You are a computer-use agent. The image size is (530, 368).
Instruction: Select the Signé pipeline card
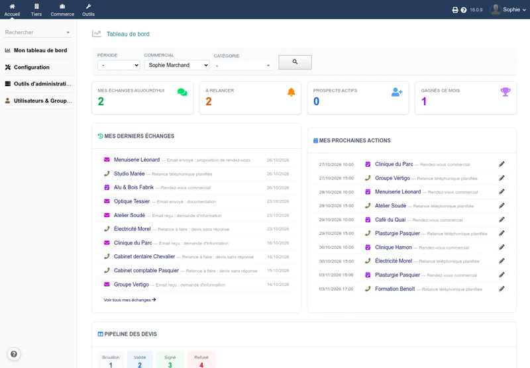[170, 360]
